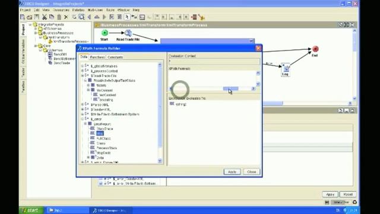This screenshot has height=214, width=380.
Task: Open the Palettes menu
Action: point(78,10)
